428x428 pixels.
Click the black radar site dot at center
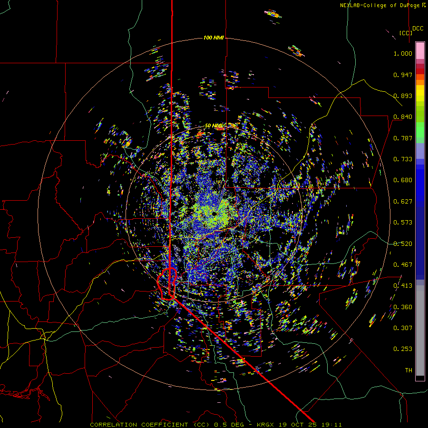(214, 214)
